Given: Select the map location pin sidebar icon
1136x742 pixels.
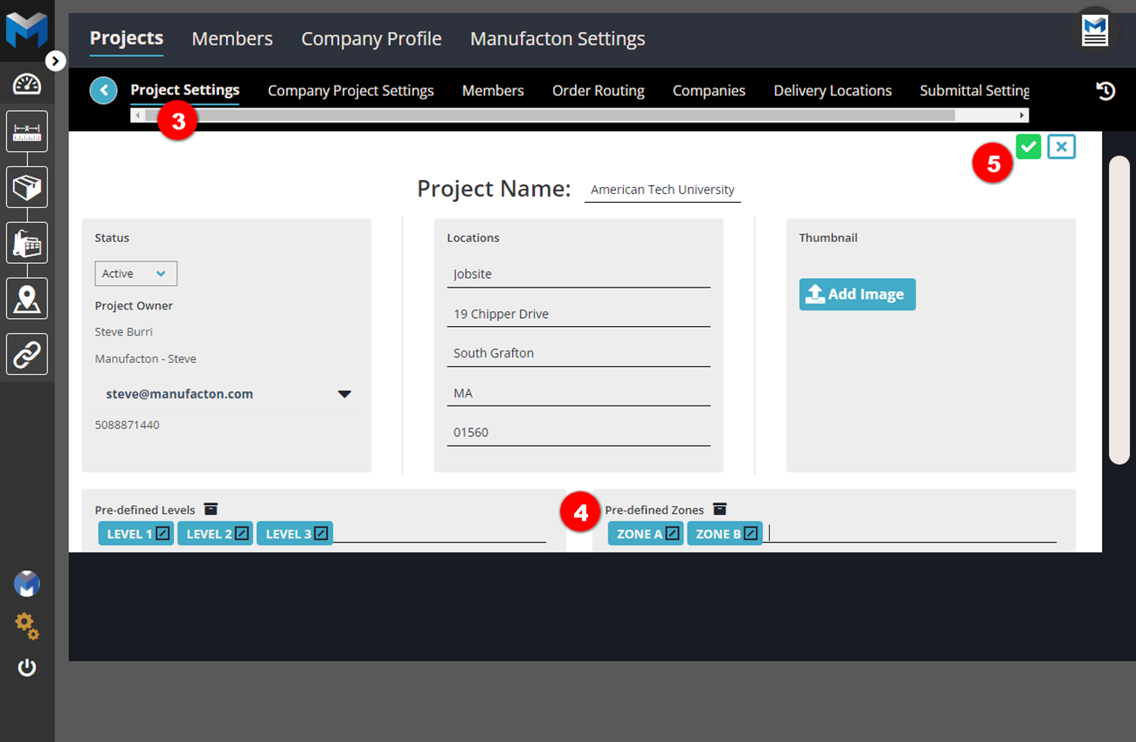Looking at the screenshot, I should click(27, 299).
